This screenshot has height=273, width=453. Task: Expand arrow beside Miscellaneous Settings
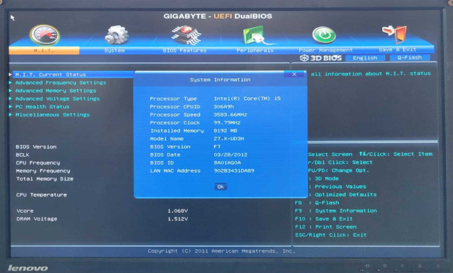10,115
